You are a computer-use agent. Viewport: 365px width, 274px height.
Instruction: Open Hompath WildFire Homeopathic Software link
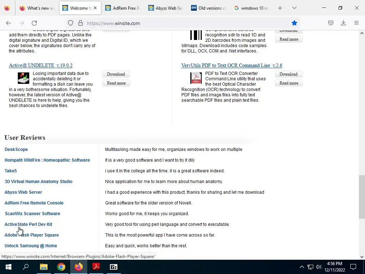(47, 160)
